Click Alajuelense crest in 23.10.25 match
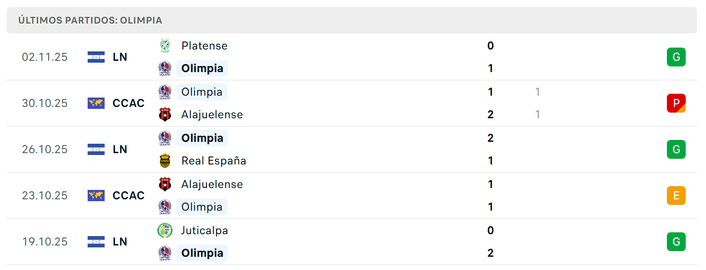The width and height of the screenshot is (706, 270). [165, 184]
